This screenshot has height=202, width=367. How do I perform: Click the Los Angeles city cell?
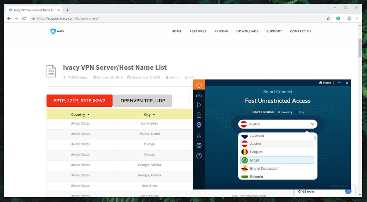tap(150, 124)
